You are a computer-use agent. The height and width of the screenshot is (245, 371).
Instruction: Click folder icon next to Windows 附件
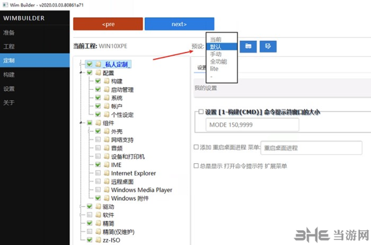click(107, 198)
